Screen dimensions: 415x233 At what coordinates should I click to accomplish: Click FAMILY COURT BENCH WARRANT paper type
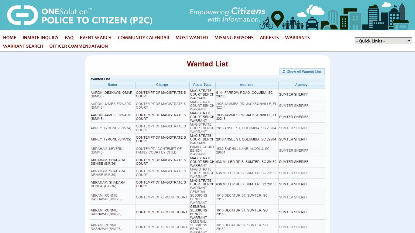pos(202,150)
